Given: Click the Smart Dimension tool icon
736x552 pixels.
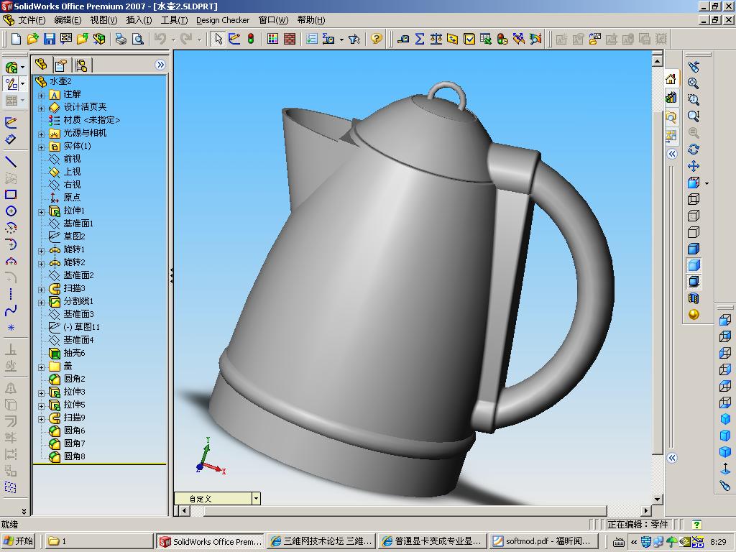Looking at the screenshot, I should click(11, 139).
